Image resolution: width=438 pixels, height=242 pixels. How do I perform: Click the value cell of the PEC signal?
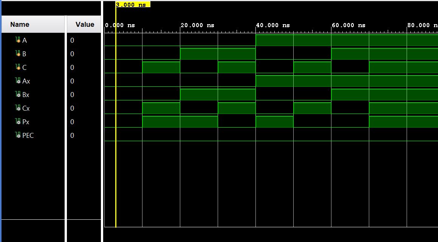(72, 136)
